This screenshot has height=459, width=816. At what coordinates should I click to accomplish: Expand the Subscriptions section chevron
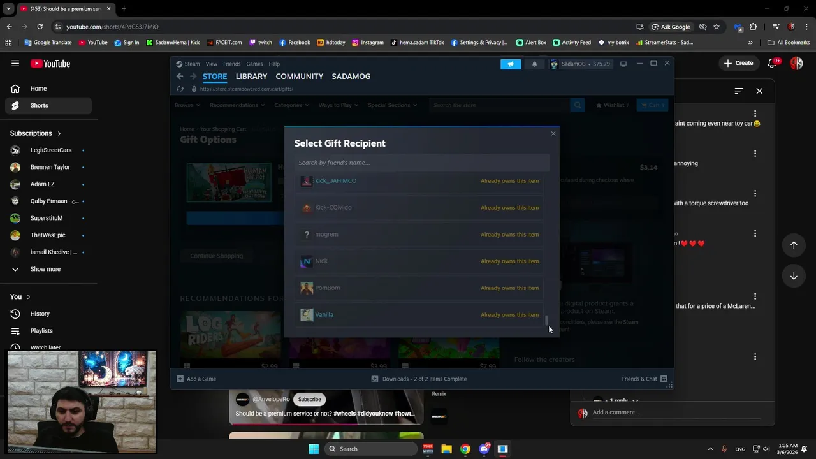point(59,133)
